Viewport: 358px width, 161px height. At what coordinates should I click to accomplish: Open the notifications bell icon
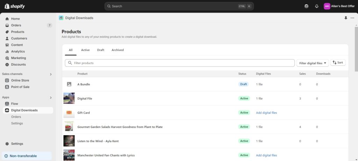317,6
